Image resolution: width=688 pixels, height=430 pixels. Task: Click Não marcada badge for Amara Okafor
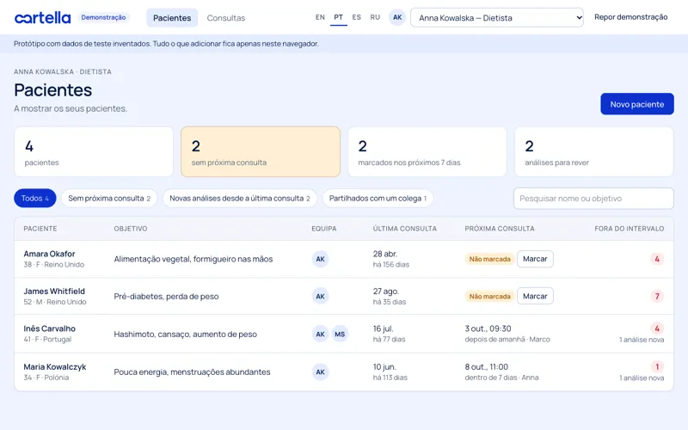489,259
